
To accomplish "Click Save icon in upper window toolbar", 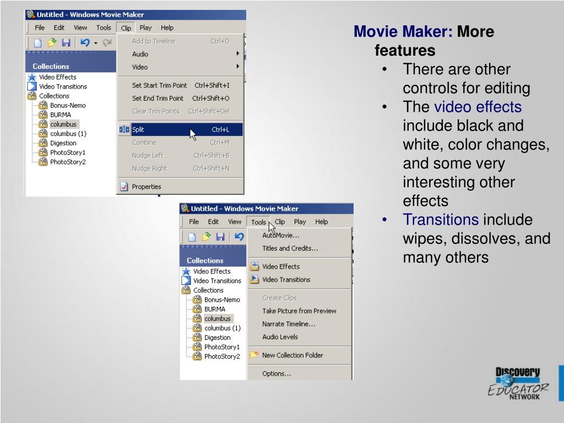I will [66, 43].
